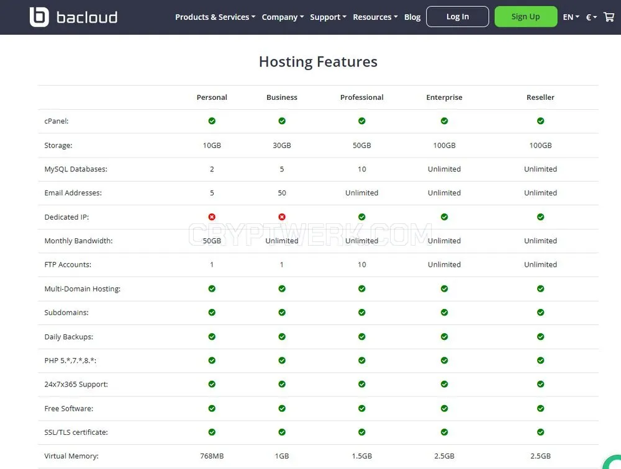Click the PHP 5.*,7.*,8.* row label
621x469 pixels.
pos(70,360)
